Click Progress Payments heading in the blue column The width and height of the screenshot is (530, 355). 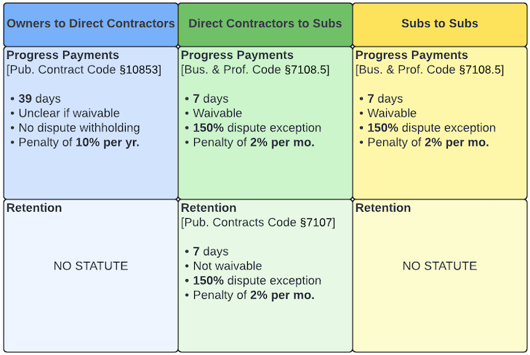(63, 55)
